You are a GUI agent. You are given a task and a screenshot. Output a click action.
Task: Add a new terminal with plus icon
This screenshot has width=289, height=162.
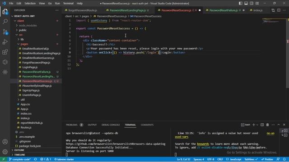254,125
